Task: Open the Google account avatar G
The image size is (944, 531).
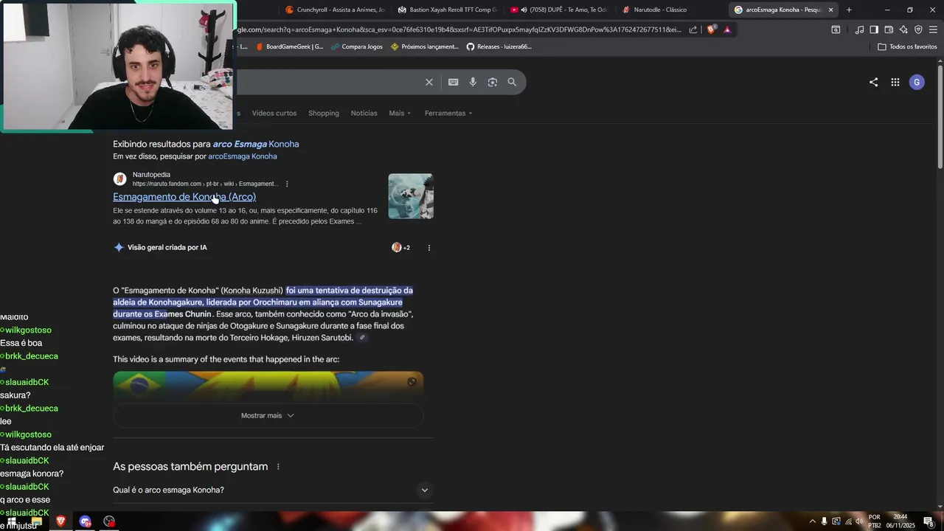Action: click(917, 82)
